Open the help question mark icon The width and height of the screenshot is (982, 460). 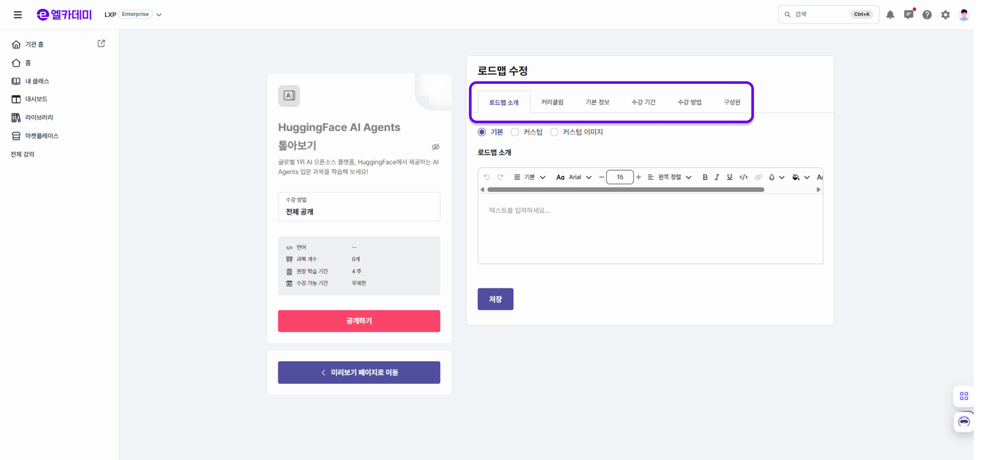(927, 15)
